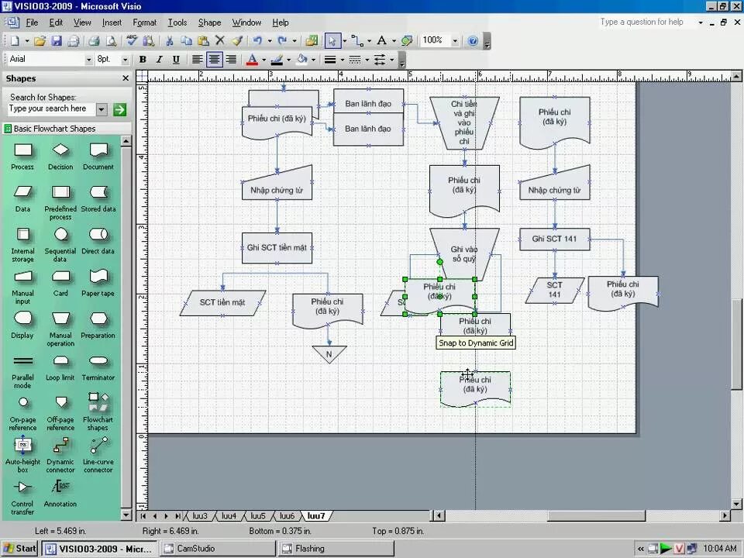Viewport: 744px width, 558px height.
Task: Align text right
Action: [231, 60]
